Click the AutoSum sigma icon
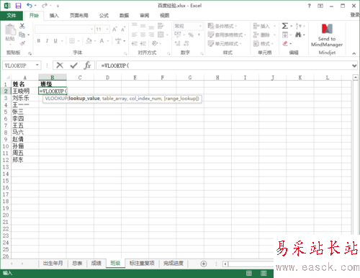 [285, 26]
